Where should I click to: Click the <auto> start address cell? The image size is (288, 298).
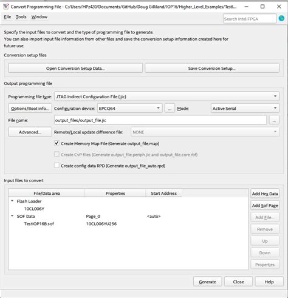[154, 216]
